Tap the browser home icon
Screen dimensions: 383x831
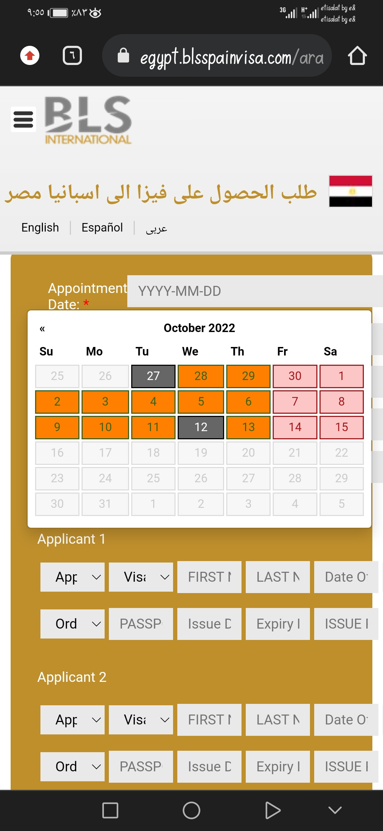pos(357,56)
